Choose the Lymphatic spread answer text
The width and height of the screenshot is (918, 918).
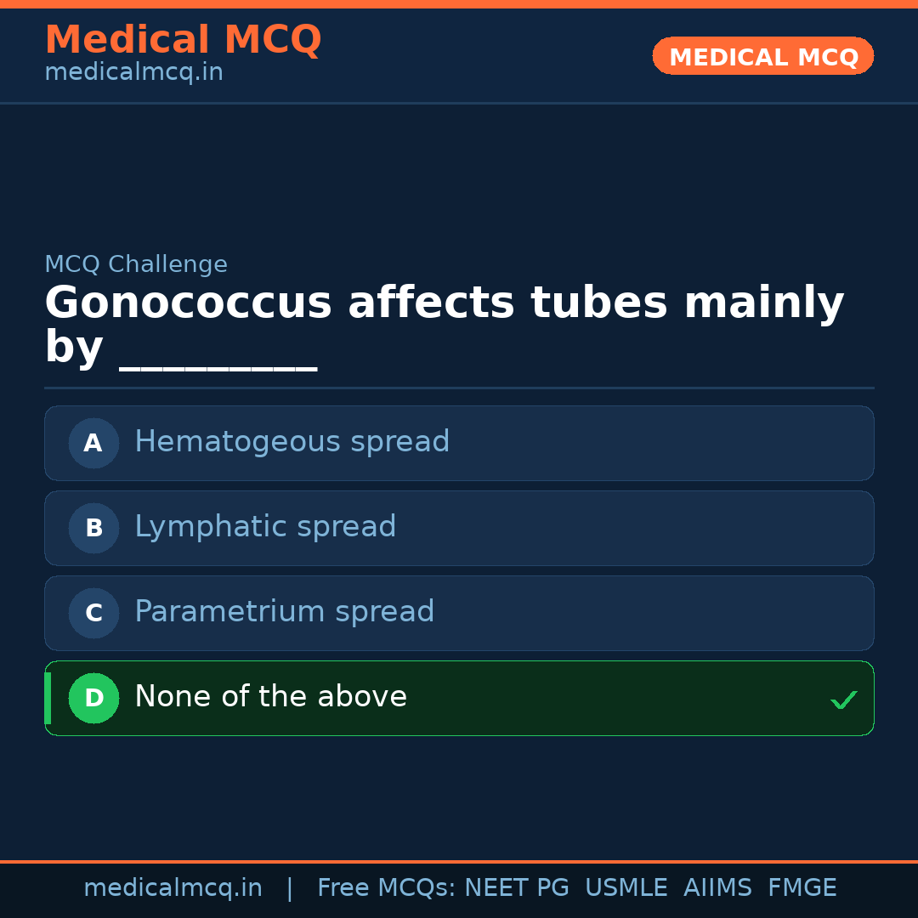(x=265, y=527)
